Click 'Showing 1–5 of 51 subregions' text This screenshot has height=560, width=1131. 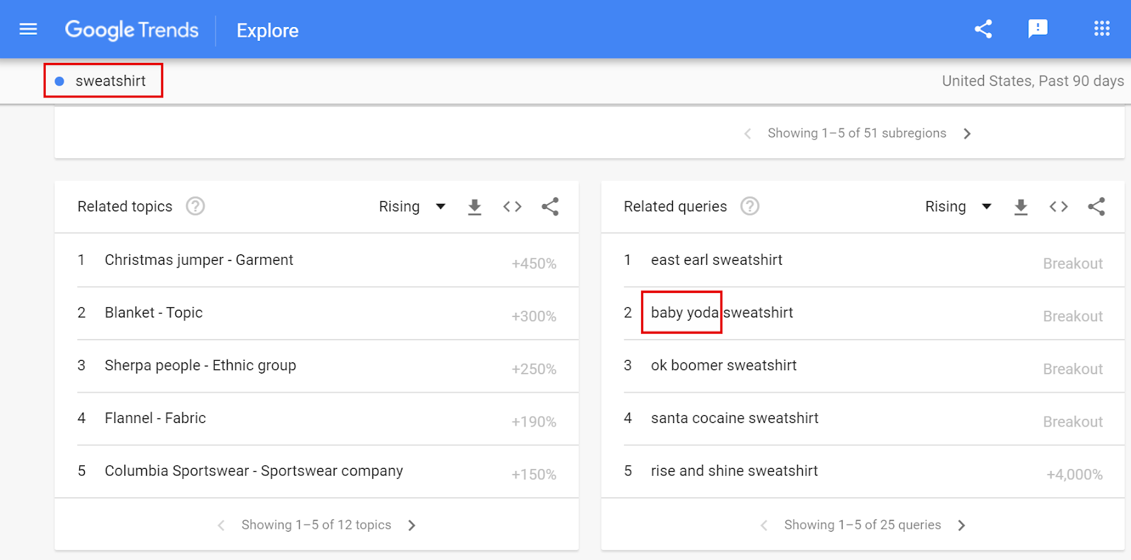[x=857, y=133]
